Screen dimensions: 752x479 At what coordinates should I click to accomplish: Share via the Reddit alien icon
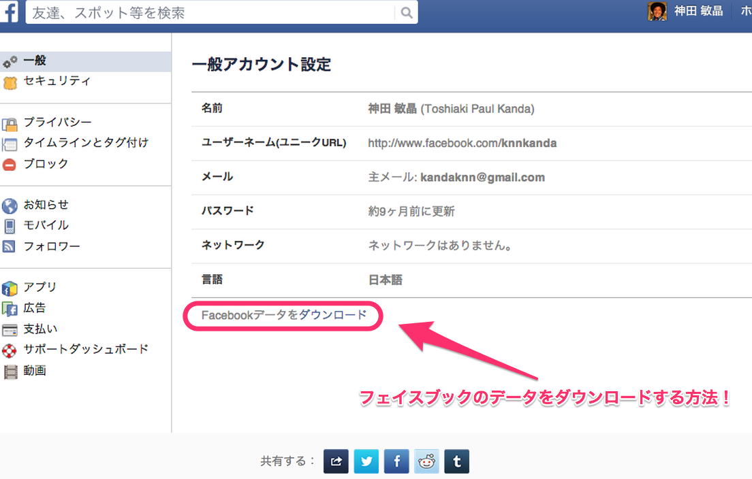[426, 461]
